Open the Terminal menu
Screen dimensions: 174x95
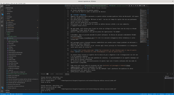(20, 3)
